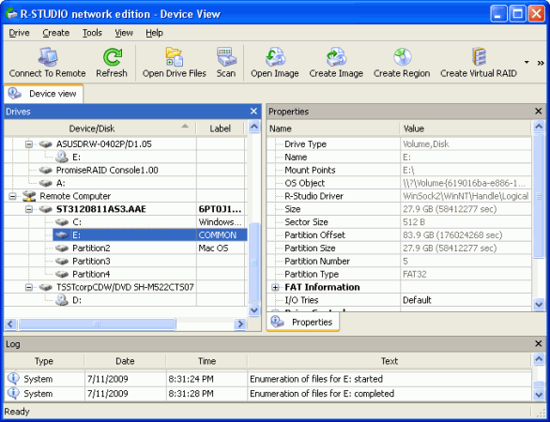
Task: Click the Partition2 drive icon
Action: (62, 249)
